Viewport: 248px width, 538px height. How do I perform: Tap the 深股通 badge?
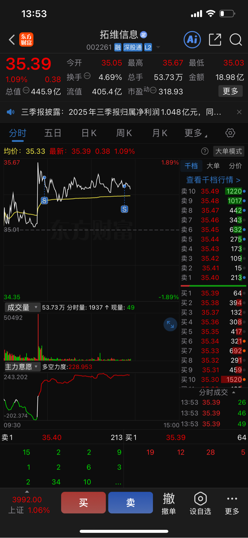coord(133,48)
